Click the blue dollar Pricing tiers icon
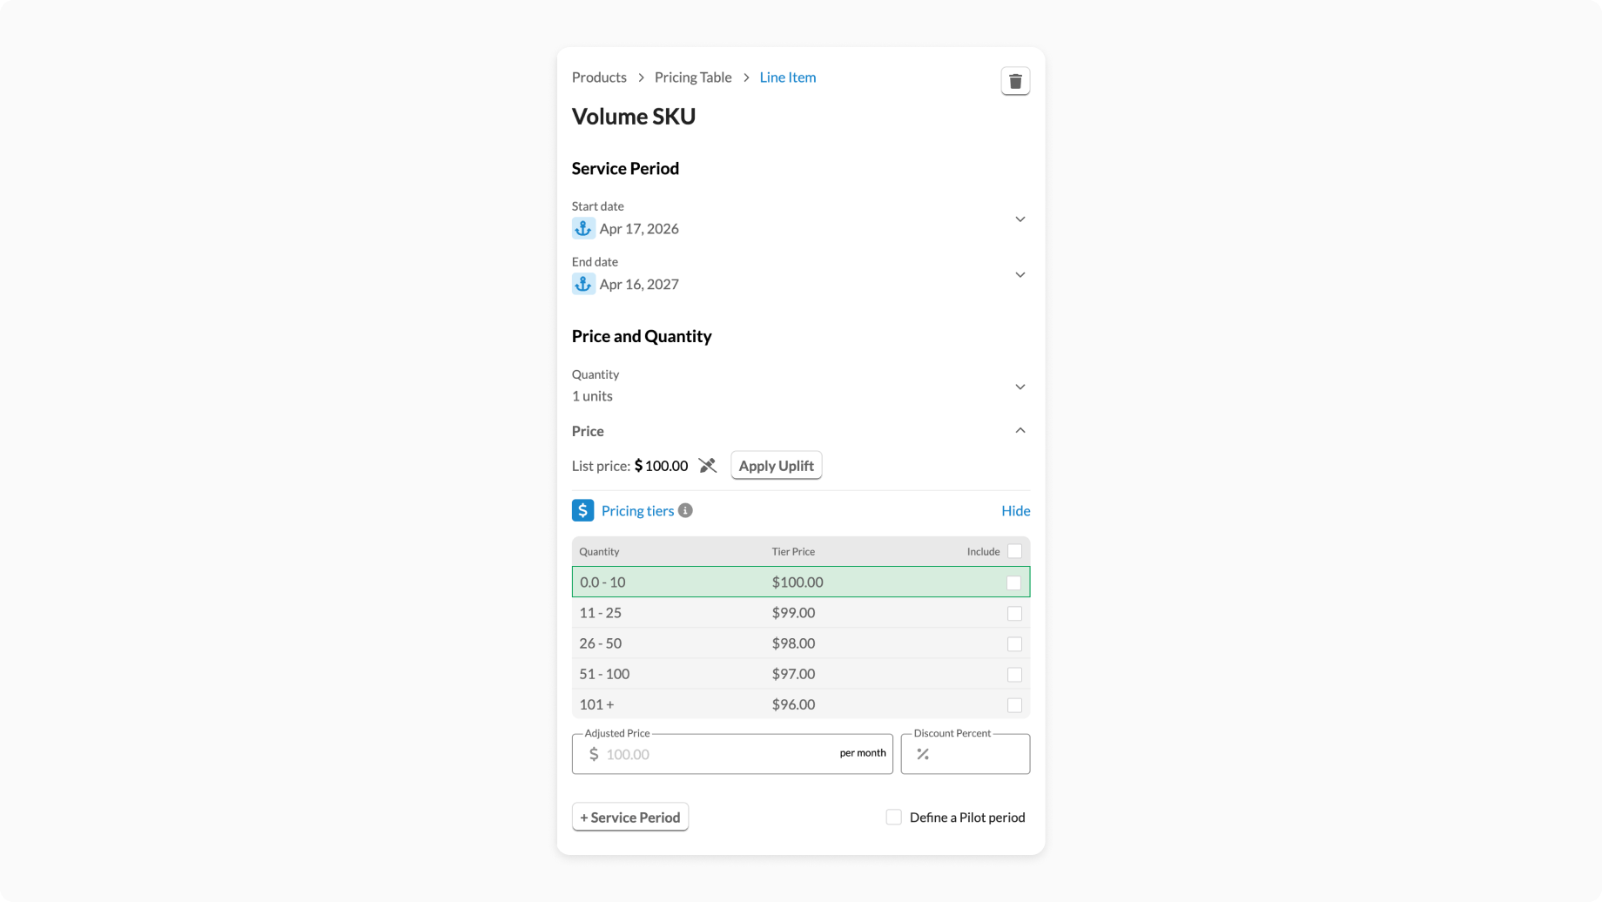1602x902 pixels. point(582,510)
